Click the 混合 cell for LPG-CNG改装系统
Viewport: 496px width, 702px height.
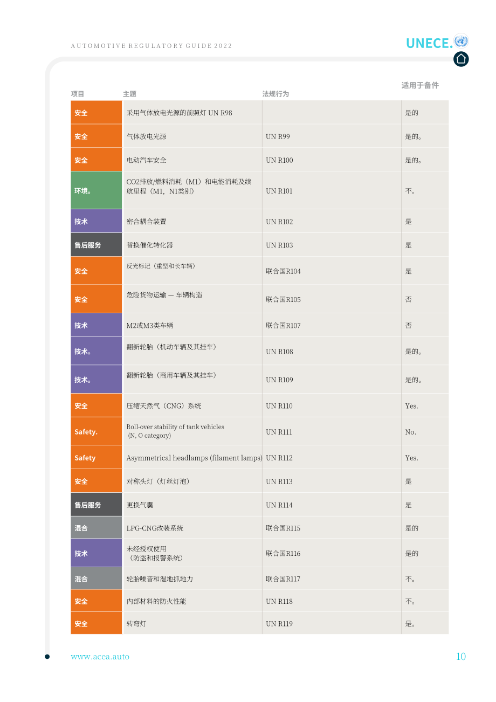97,528
